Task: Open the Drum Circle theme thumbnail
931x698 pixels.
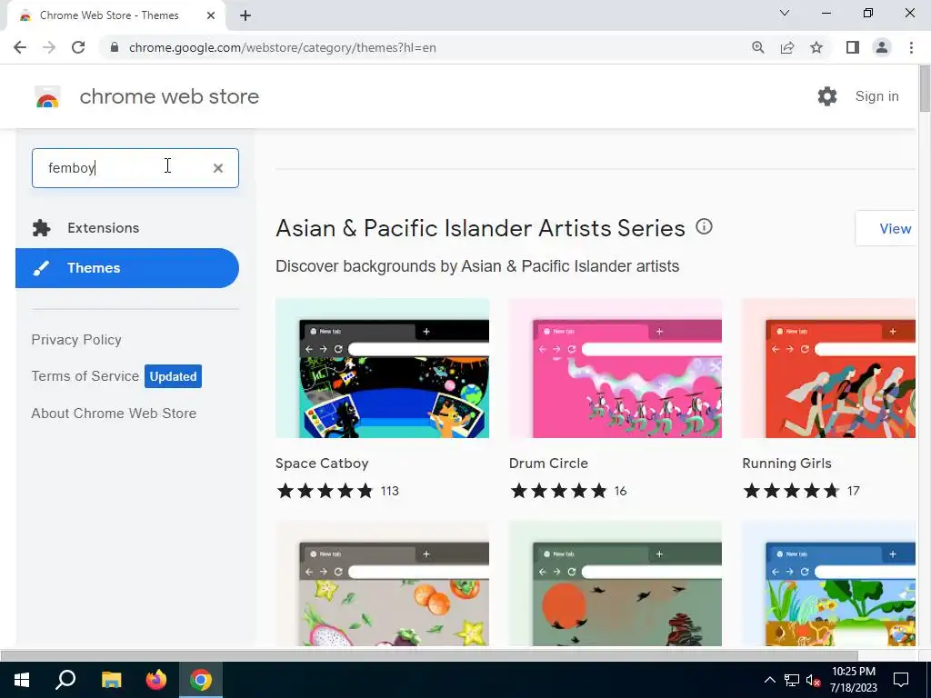Action: tap(616, 368)
